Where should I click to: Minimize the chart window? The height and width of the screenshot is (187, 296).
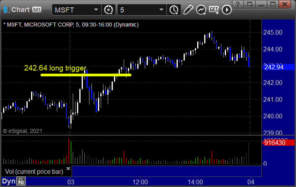261,4
